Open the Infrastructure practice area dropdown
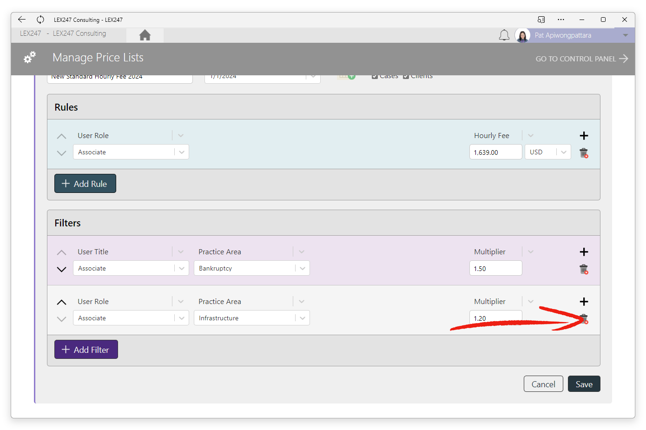 tap(252, 318)
